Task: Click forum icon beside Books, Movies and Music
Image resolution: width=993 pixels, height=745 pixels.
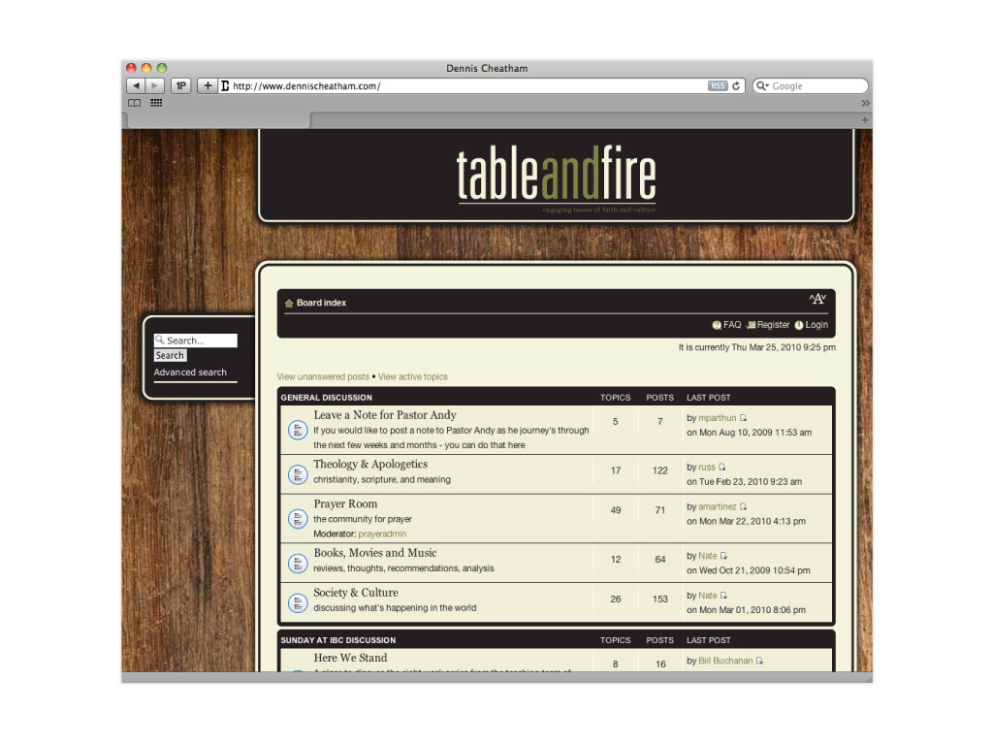Action: coord(298,564)
